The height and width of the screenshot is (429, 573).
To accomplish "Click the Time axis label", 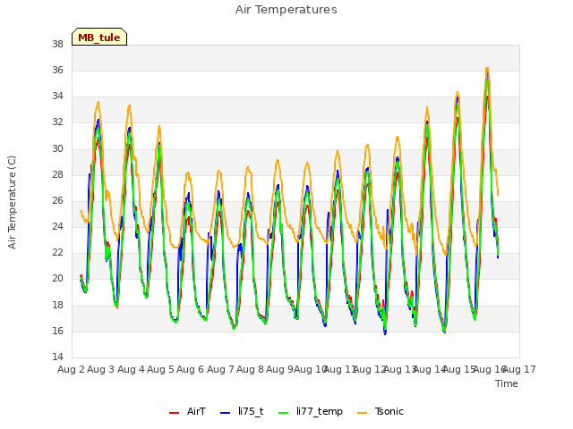I will pos(507,383).
